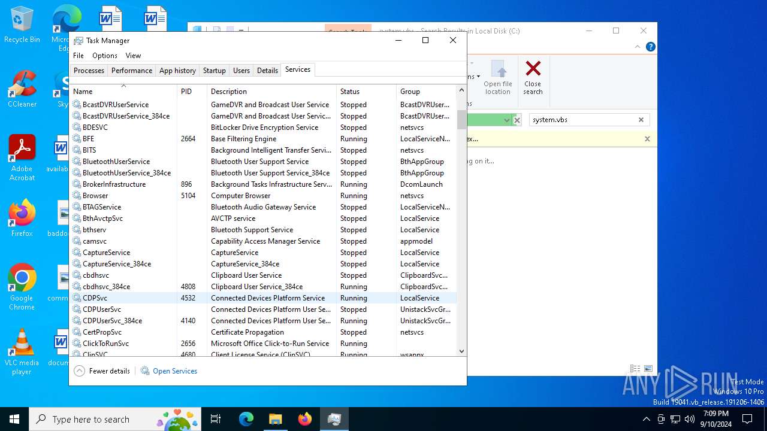Select the CDPSvc service
The width and height of the screenshot is (767, 431).
[x=263, y=298]
